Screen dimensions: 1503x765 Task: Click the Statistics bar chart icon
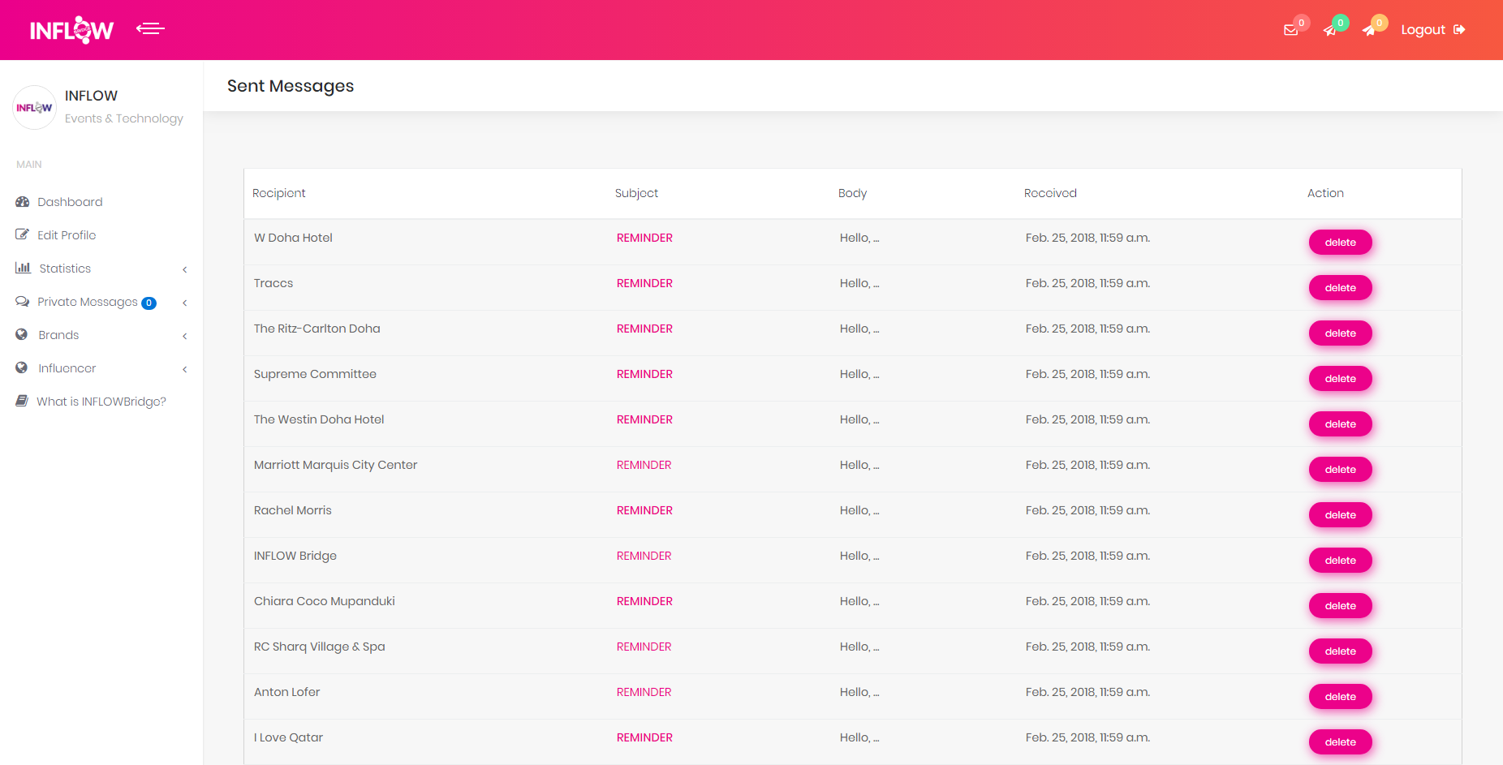[23, 268]
